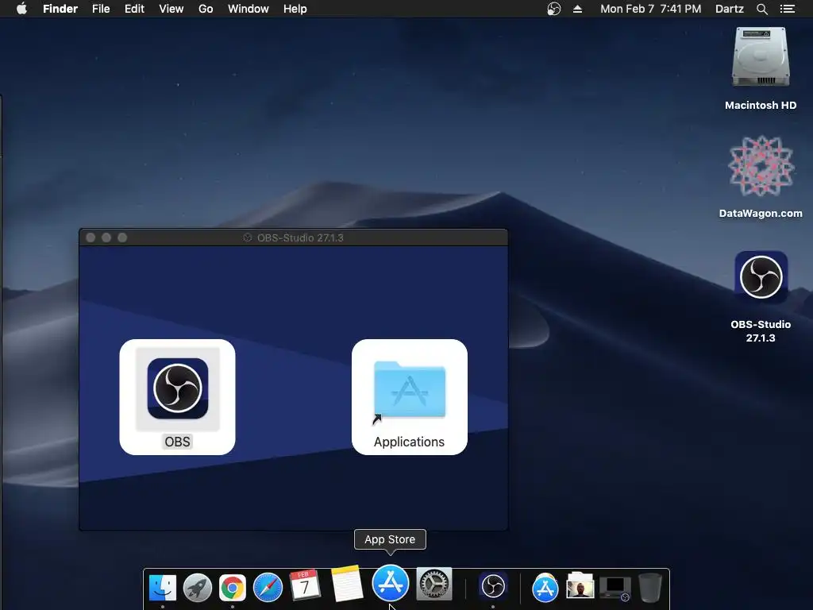The image size is (813, 610).
Task: Open the Finder application menu
Action: 60,9
